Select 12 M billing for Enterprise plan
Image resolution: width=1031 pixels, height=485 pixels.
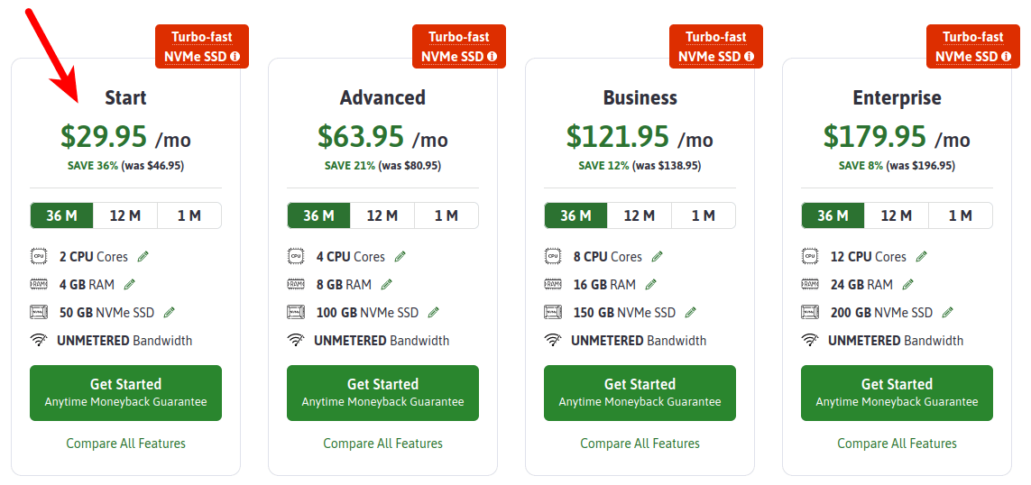coord(896,215)
